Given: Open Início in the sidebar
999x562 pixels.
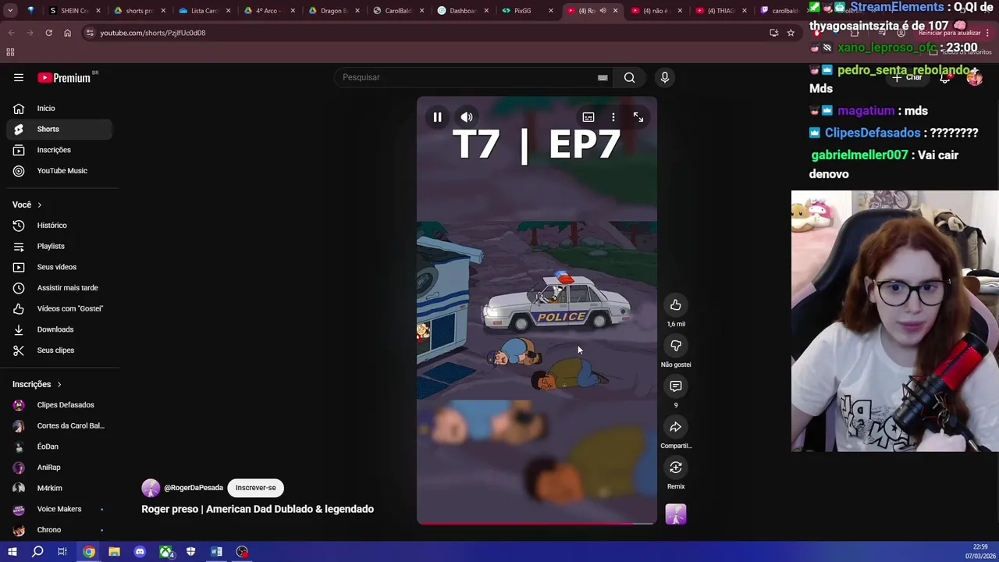Looking at the screenshot, I should (x=59, y=108).
